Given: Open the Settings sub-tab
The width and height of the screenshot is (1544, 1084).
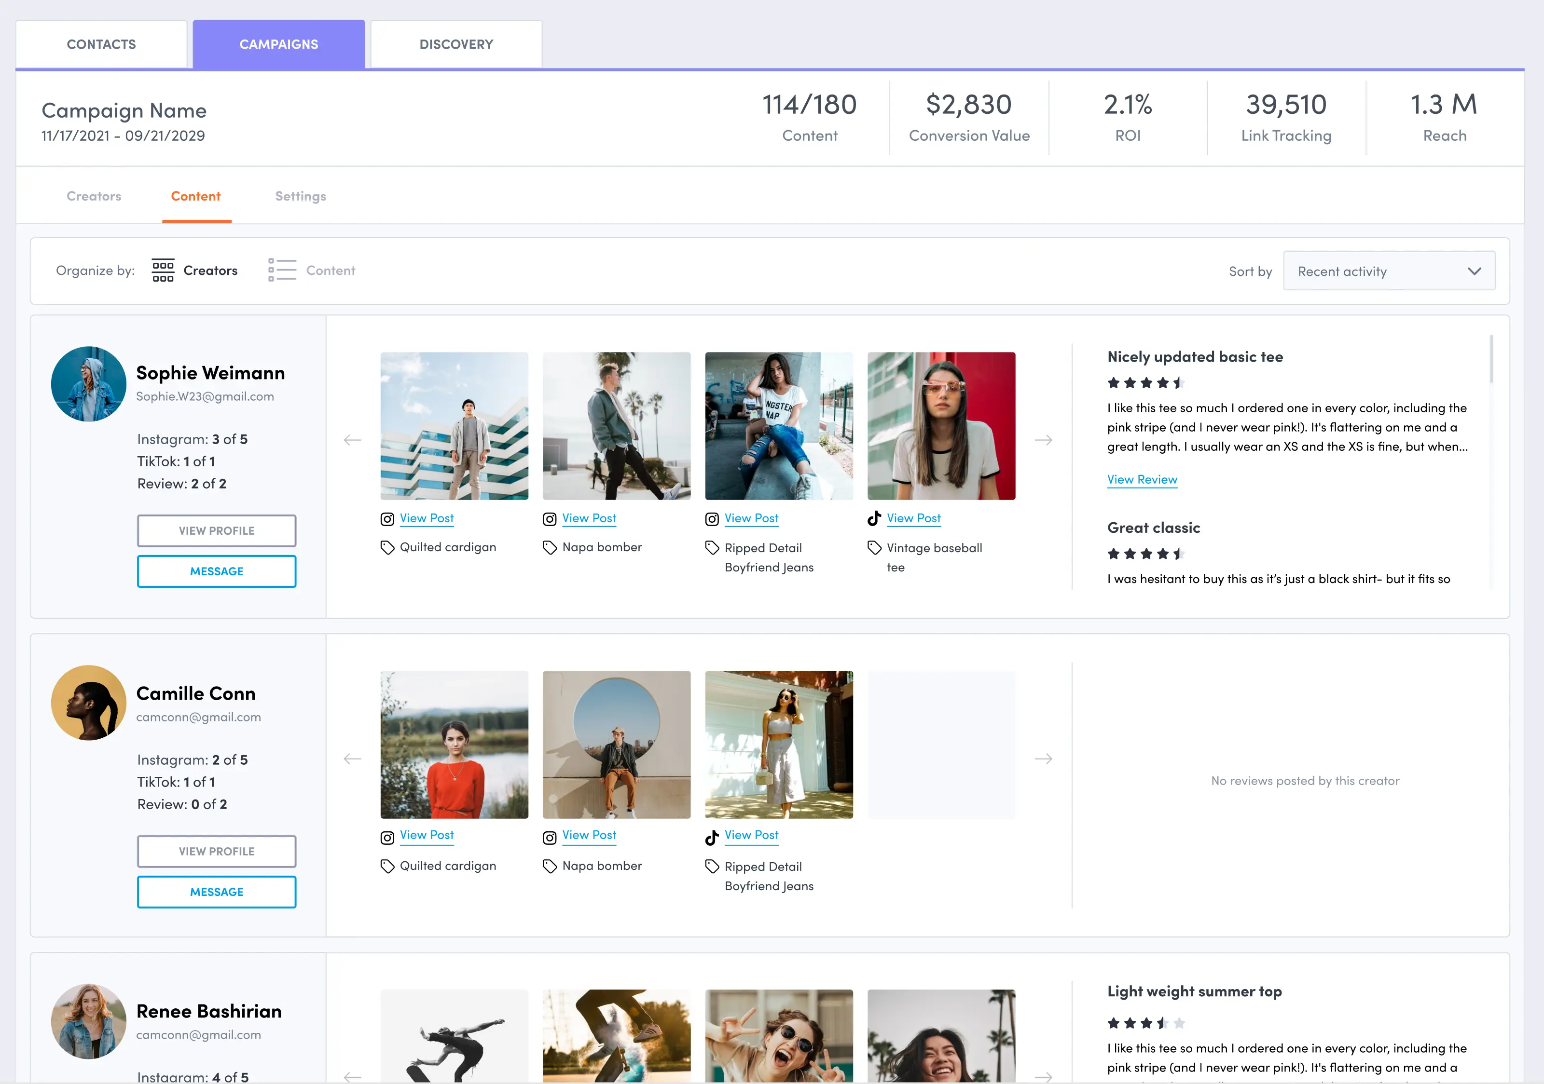Looking at the screenshot, I should coord(300,196).
